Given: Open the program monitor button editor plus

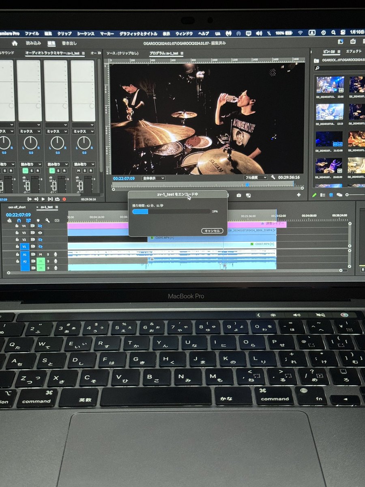Looking at the screenshot, I should [x=298, y=195].
